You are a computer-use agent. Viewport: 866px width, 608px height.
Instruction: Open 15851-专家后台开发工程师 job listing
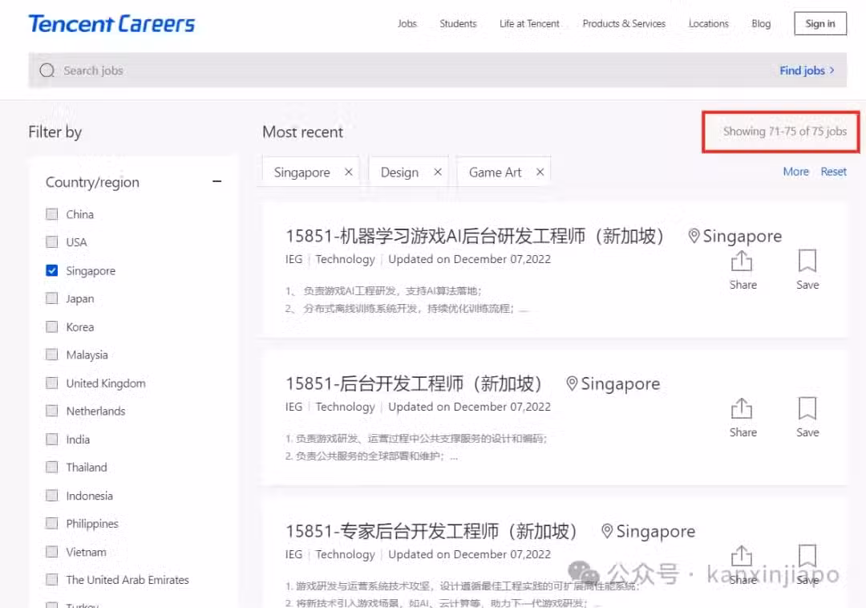coord(431,531)
